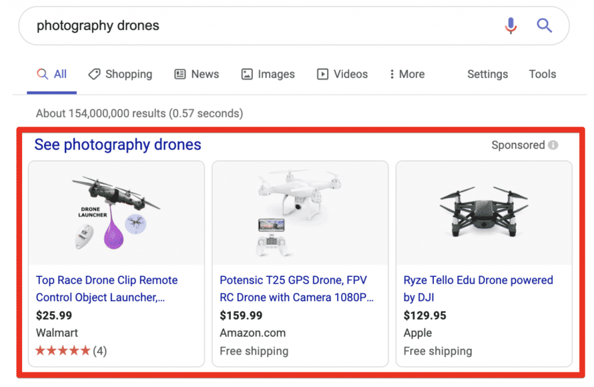Select the All tab
This screenshot has height=387, width=594.
[52, 74]
